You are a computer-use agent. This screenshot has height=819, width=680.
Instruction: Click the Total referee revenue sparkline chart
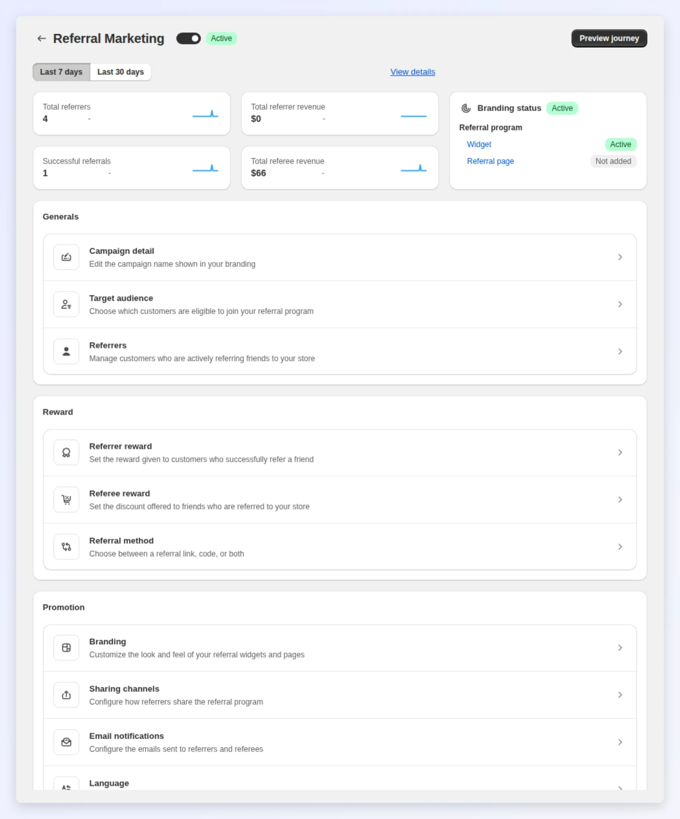[x=413, y=168]
